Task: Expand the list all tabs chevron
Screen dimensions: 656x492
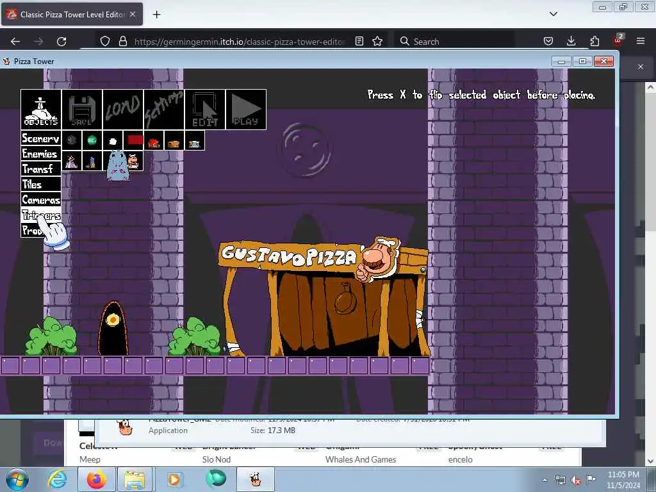Action: (553, 14)
